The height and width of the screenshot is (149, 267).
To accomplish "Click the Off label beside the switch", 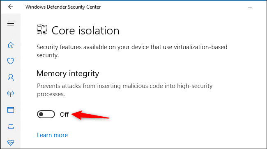I will [x=64, y=115].
